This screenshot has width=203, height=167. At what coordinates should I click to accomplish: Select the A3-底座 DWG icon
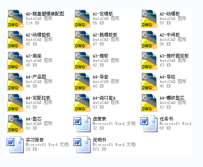[15, 61]
